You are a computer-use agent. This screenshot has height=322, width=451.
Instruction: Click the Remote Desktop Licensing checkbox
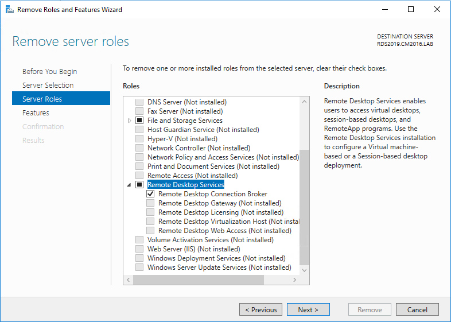[x=150, y=212]
